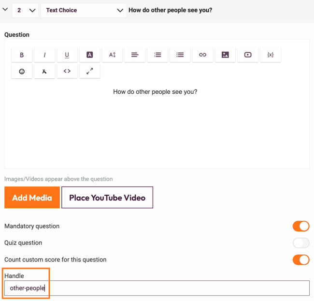Toggle bold formatting in question editor
The height and width of the screenshot is (301, 314).
pos(22,55)
